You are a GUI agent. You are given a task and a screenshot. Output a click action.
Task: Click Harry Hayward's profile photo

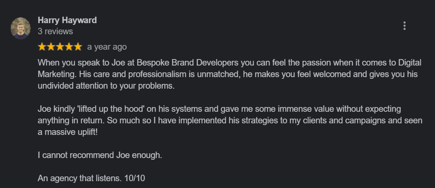pyautogui.click(x=20, y=28)
